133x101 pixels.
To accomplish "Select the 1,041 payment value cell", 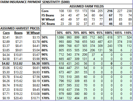I will 60,98.
